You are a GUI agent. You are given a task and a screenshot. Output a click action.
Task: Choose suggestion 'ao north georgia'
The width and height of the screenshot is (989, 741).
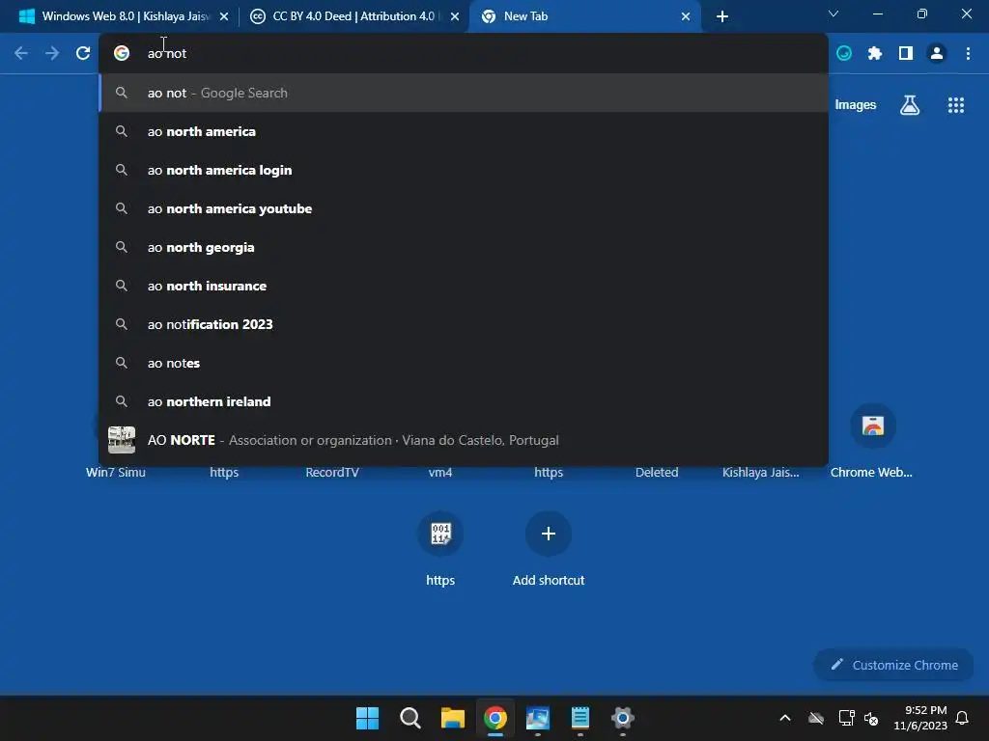coord(464,247)
